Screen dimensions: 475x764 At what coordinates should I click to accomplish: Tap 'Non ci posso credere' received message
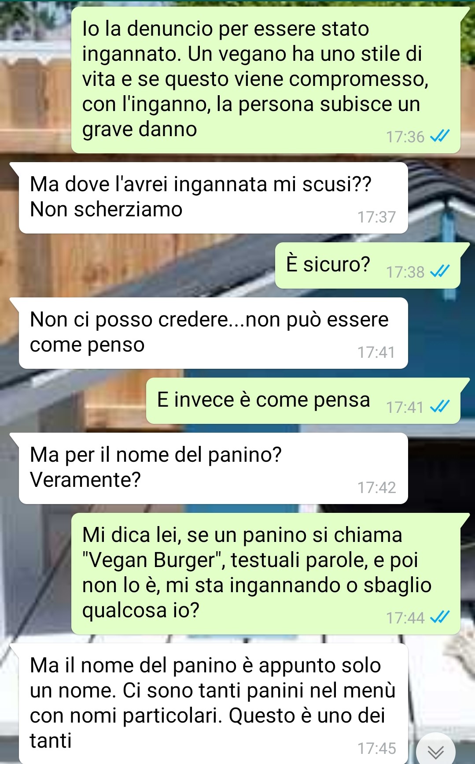pyautogui.click(x=213, y=333)
